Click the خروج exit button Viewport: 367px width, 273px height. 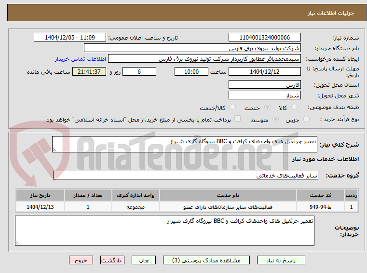(x=81, y=260)
